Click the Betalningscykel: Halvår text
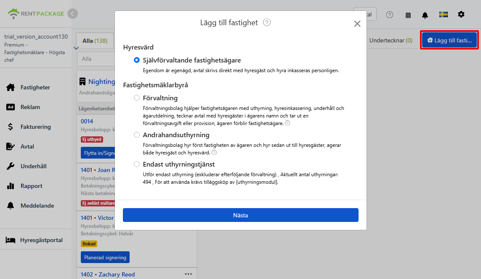The image size is (481, 279). 107,233
